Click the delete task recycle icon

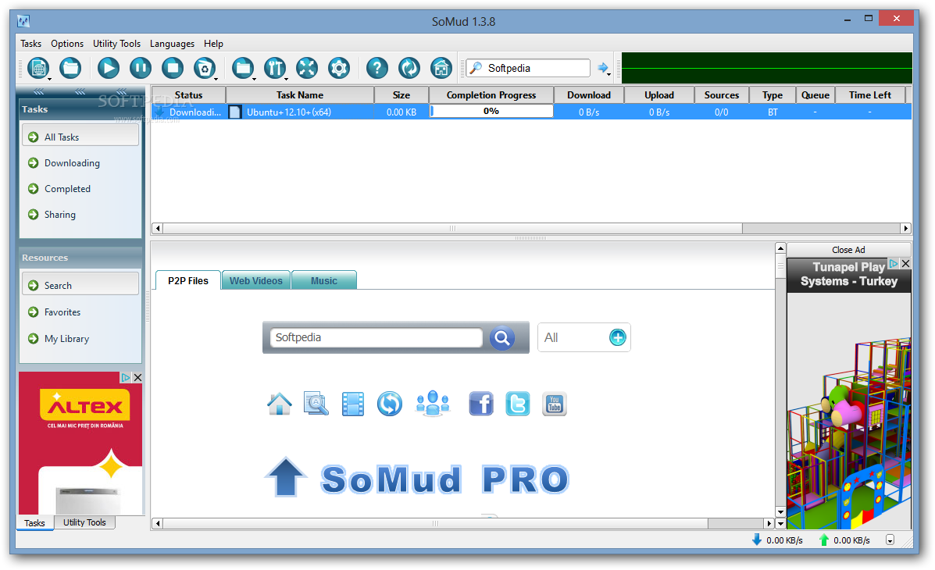click(x=205, y=68)
